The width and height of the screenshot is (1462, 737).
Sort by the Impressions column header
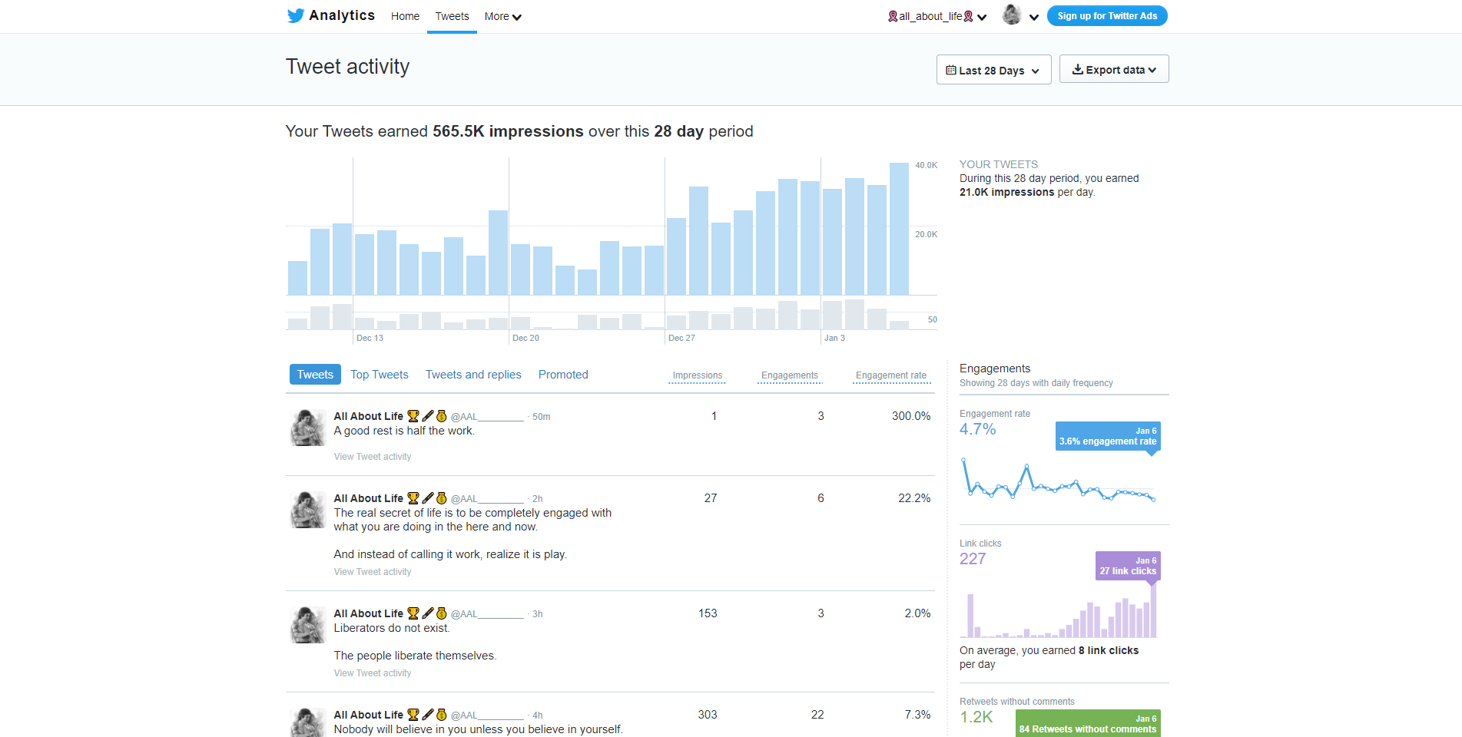698,375
